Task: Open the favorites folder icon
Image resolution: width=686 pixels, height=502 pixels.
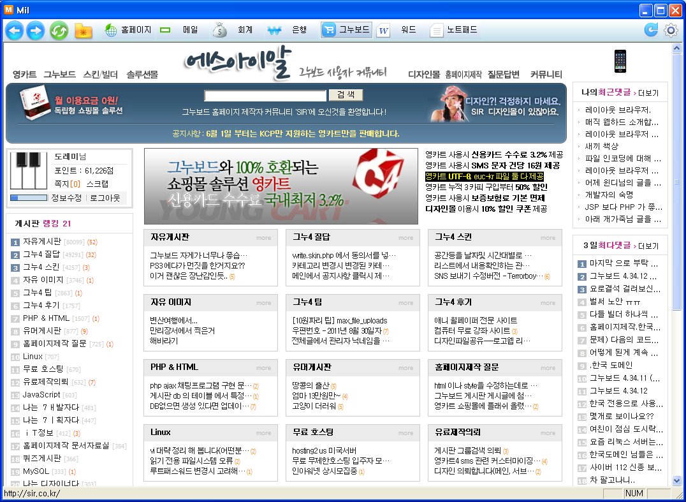Action: coord(84,30)
